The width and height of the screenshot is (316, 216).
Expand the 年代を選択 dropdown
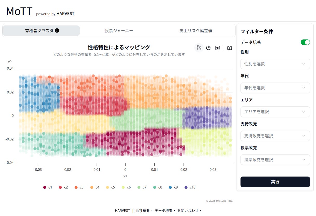275,88
